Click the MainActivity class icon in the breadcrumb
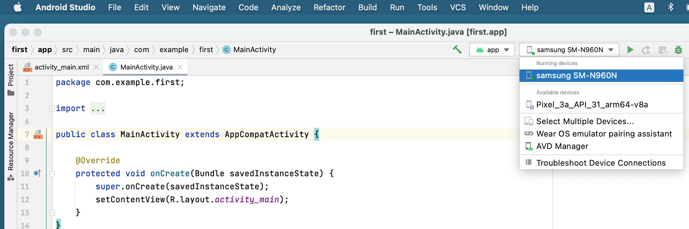The image size is (689, 229). point(227,50)
